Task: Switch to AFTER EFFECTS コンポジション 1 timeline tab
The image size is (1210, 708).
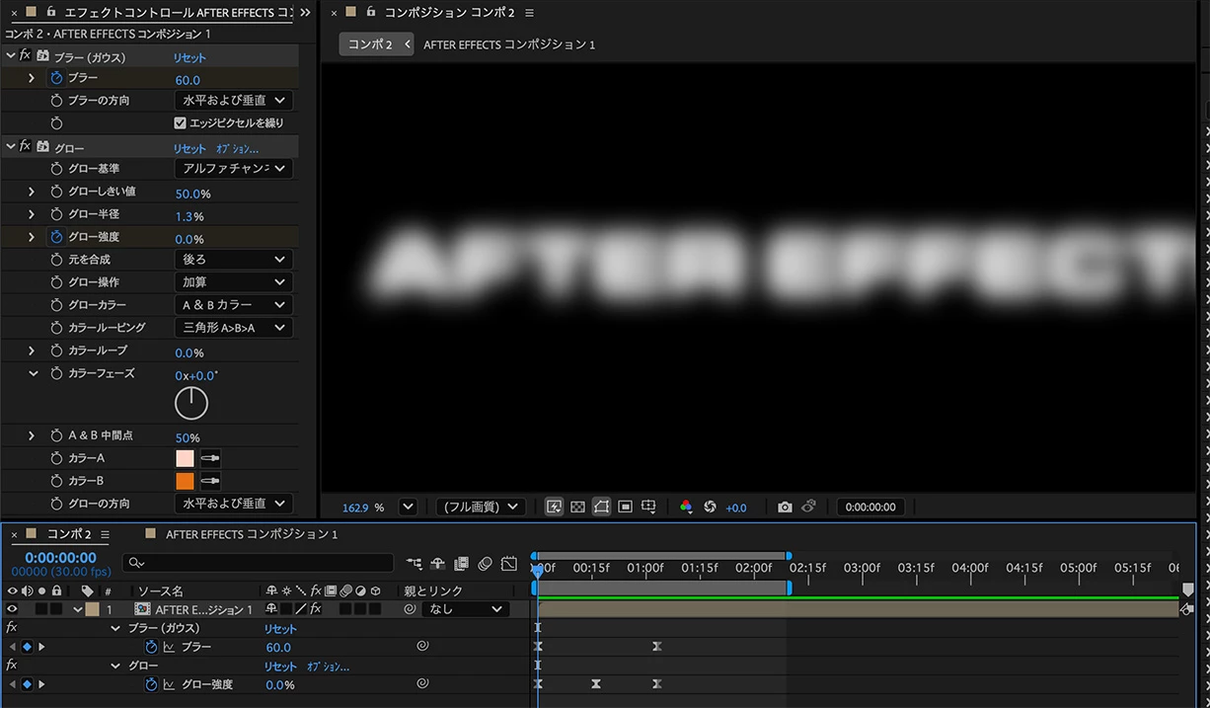Action: click(x=252, y=534)
